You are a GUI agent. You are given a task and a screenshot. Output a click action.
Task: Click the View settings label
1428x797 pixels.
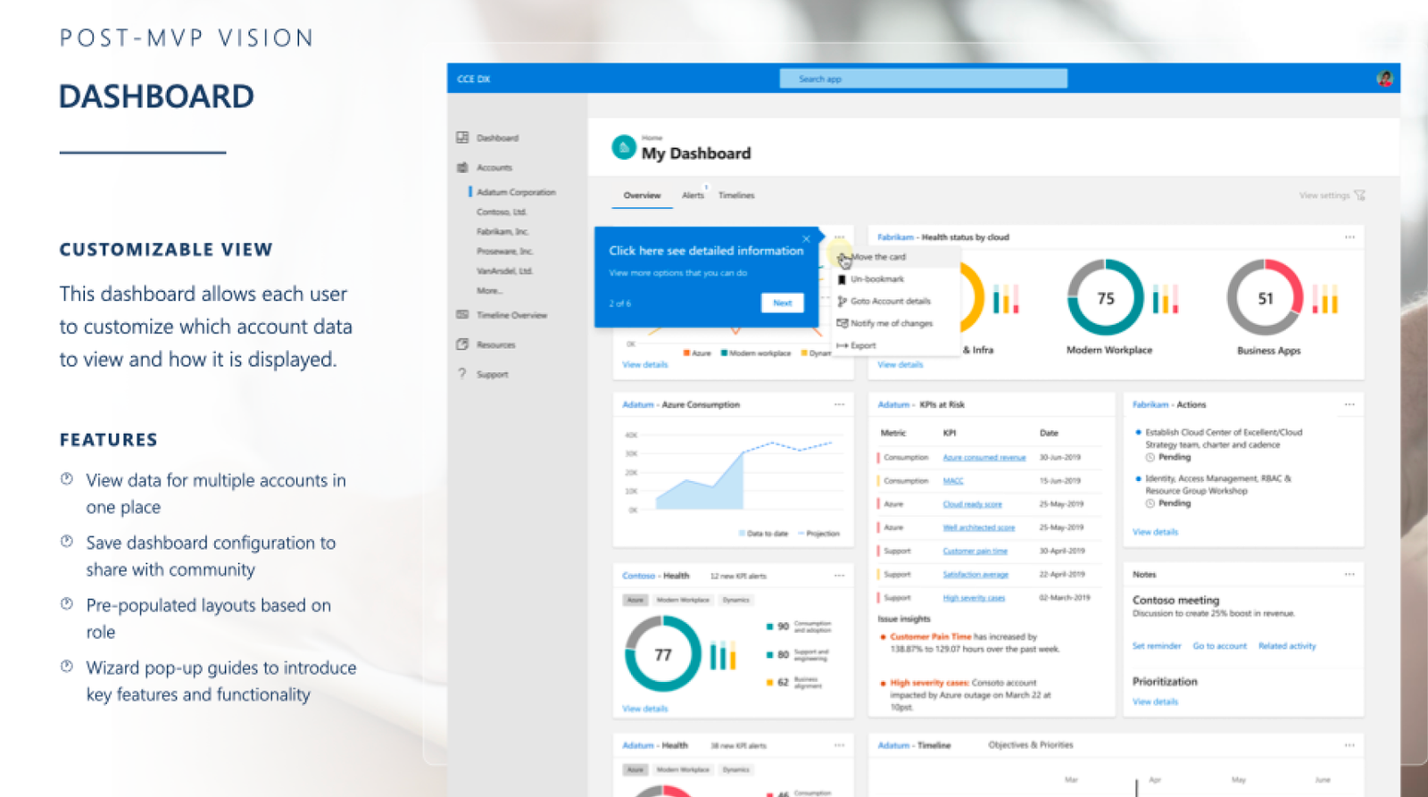pyautogui.click(x=1324, y=195)
